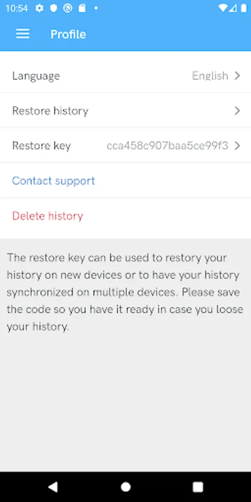Tap the English language value

coord(210,76)
